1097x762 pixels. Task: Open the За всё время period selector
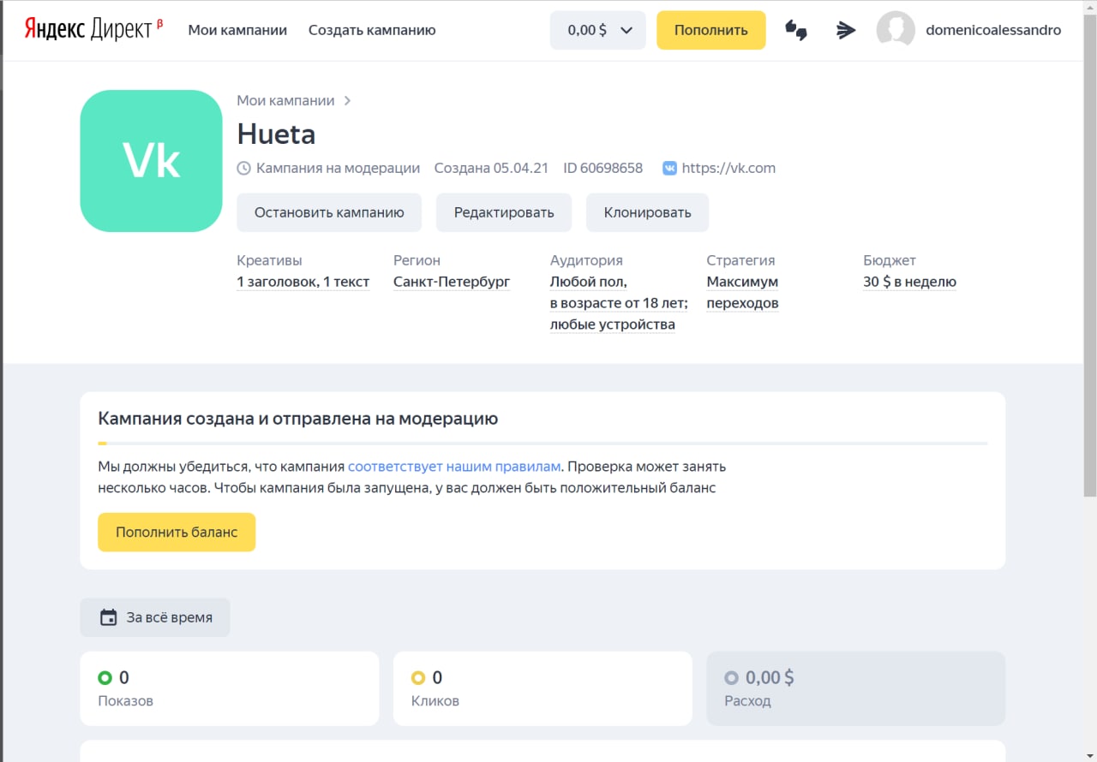(155, 617)
